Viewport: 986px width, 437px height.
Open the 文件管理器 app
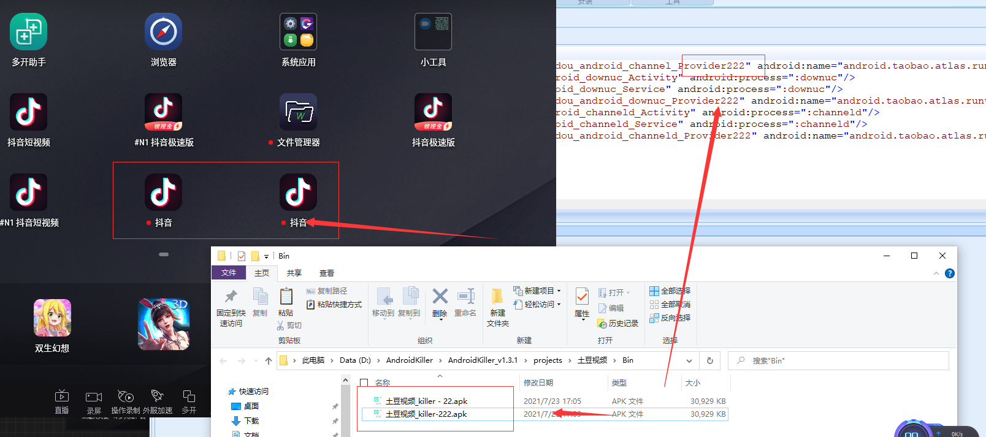point(298,112)
